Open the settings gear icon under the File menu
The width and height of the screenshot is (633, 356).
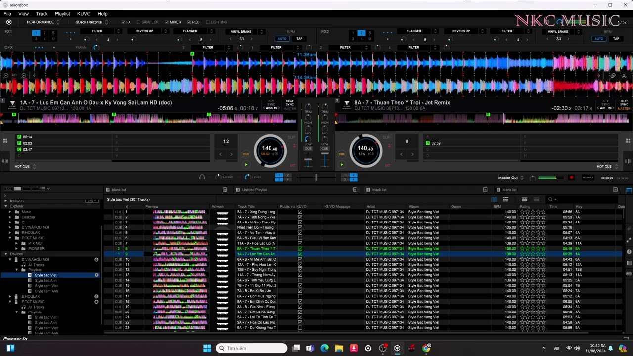pyautogui.click(x=9, y=22)
